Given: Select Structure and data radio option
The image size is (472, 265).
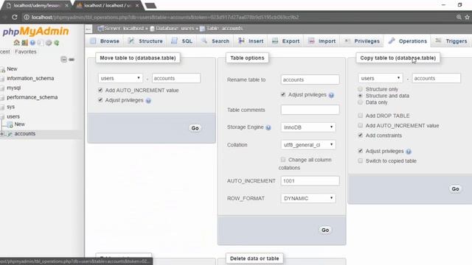Looking at the screenshot, I should 360,96.
